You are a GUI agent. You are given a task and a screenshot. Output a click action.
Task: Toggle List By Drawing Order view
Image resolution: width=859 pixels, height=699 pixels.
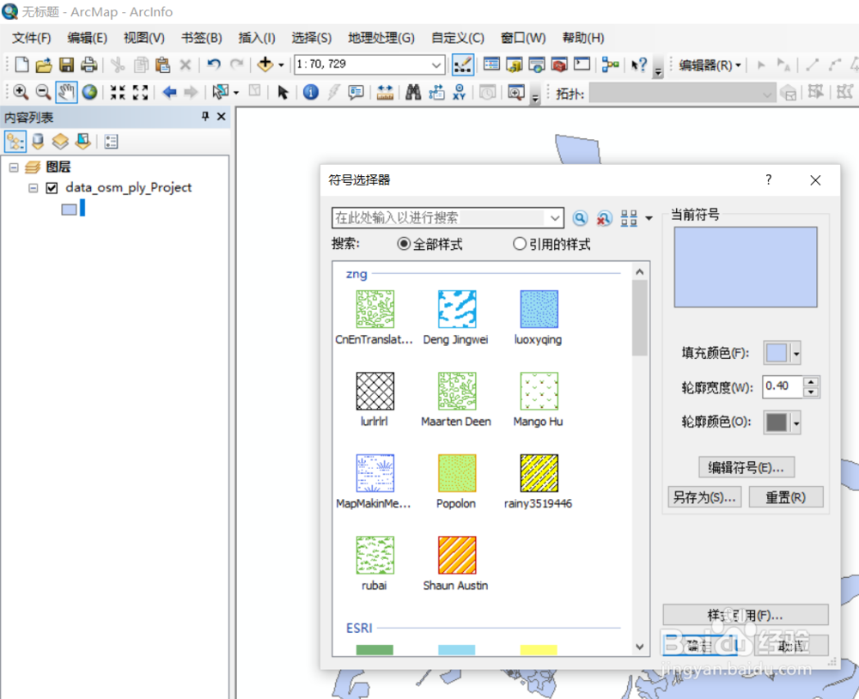(x=15, y=142)
